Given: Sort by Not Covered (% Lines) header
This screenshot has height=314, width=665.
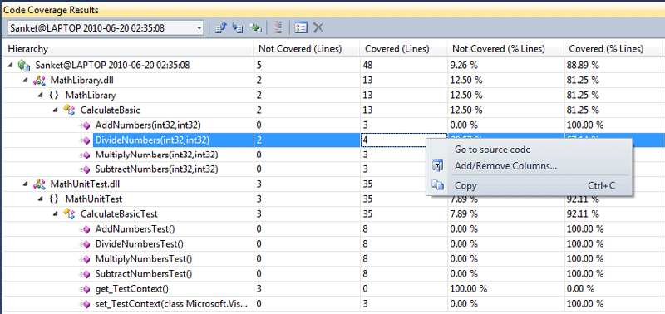Looking at the screenshot, I should [x=505, y=49].
